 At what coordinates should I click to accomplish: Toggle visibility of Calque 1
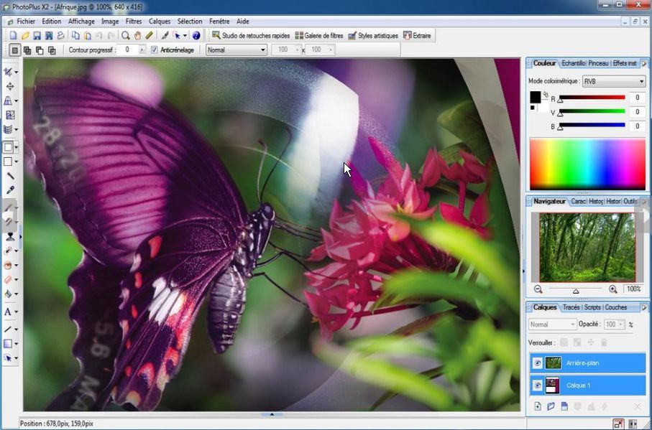[x=537, y=385]
